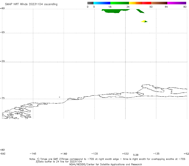Click the note line about GMT times

(107, 159)
